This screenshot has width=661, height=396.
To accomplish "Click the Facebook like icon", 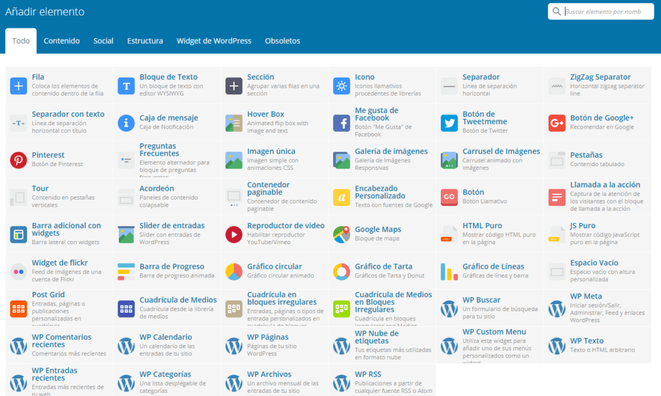I will pyautogui.click(x=341, y=123).
